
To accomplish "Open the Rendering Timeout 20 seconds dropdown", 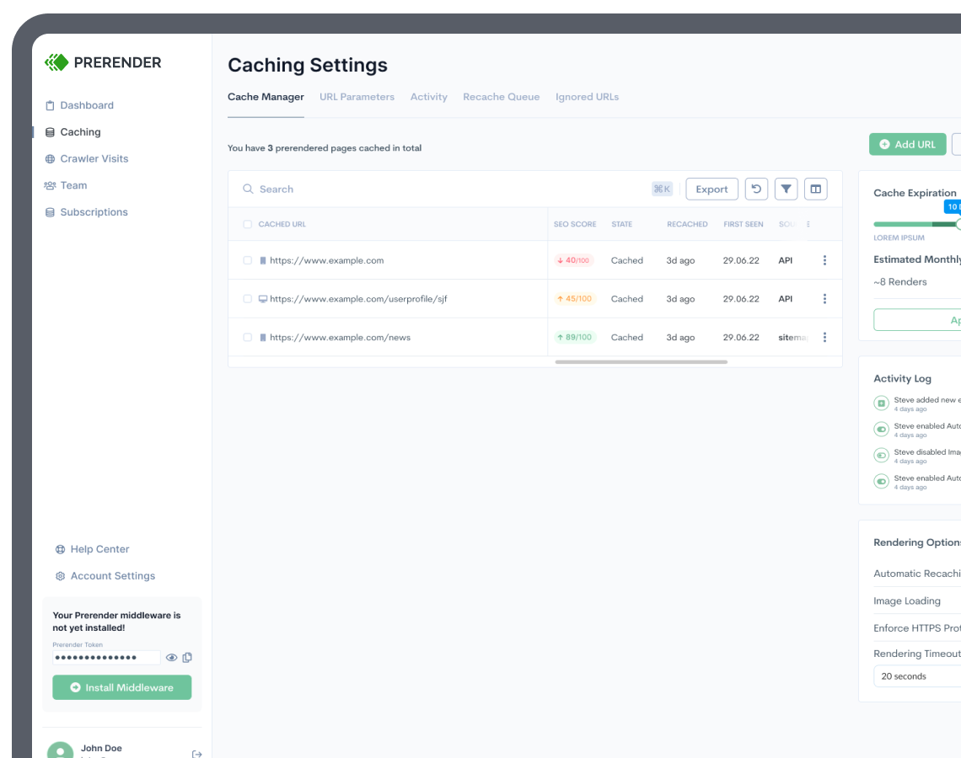I will pos(917,676).
